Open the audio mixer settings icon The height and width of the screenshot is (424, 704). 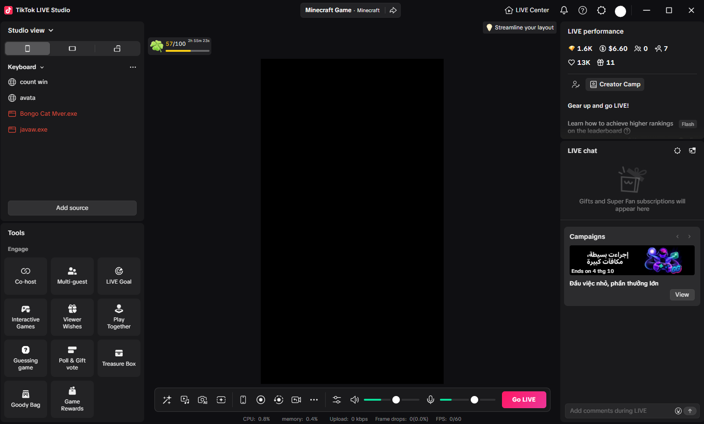tap(337, 400)
